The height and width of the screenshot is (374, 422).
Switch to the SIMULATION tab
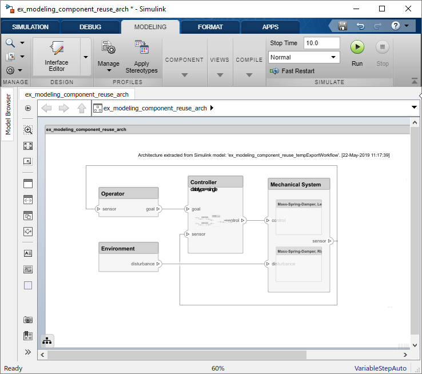pos(30,27)
